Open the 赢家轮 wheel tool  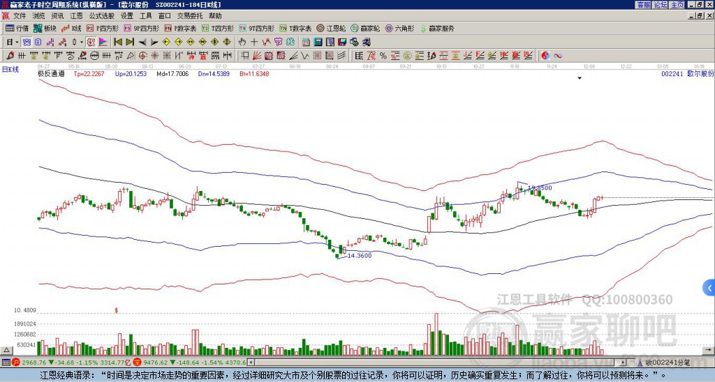365,28
